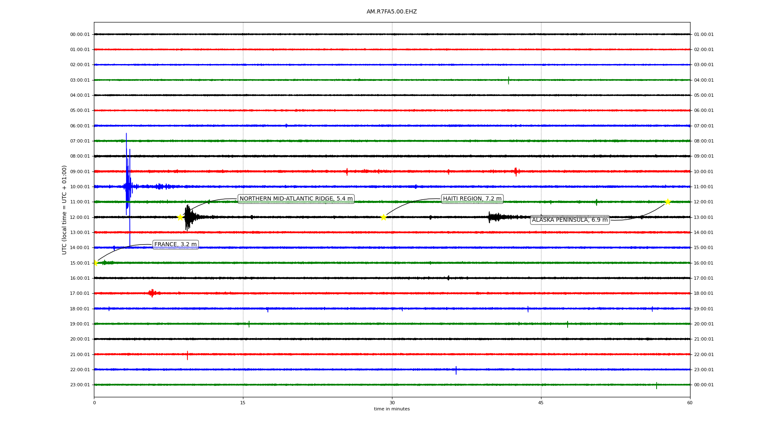Click the x-axis label 'time in minutes'

coord(392,409)
